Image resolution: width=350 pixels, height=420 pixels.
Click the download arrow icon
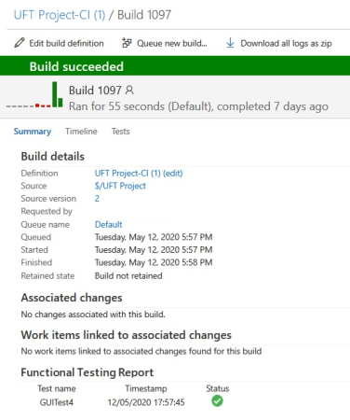point(230,43)
